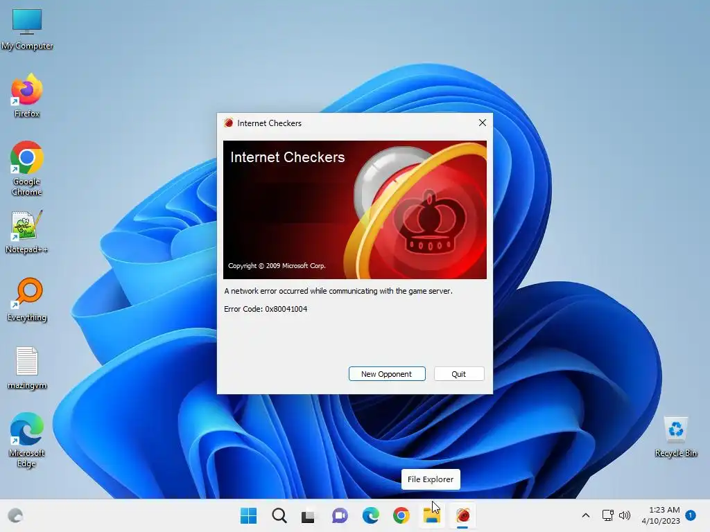Image resolution: width=710 pixels, height=532 pixels.
Task: Select the Firefox desktop shortcut
Action: 27,96
